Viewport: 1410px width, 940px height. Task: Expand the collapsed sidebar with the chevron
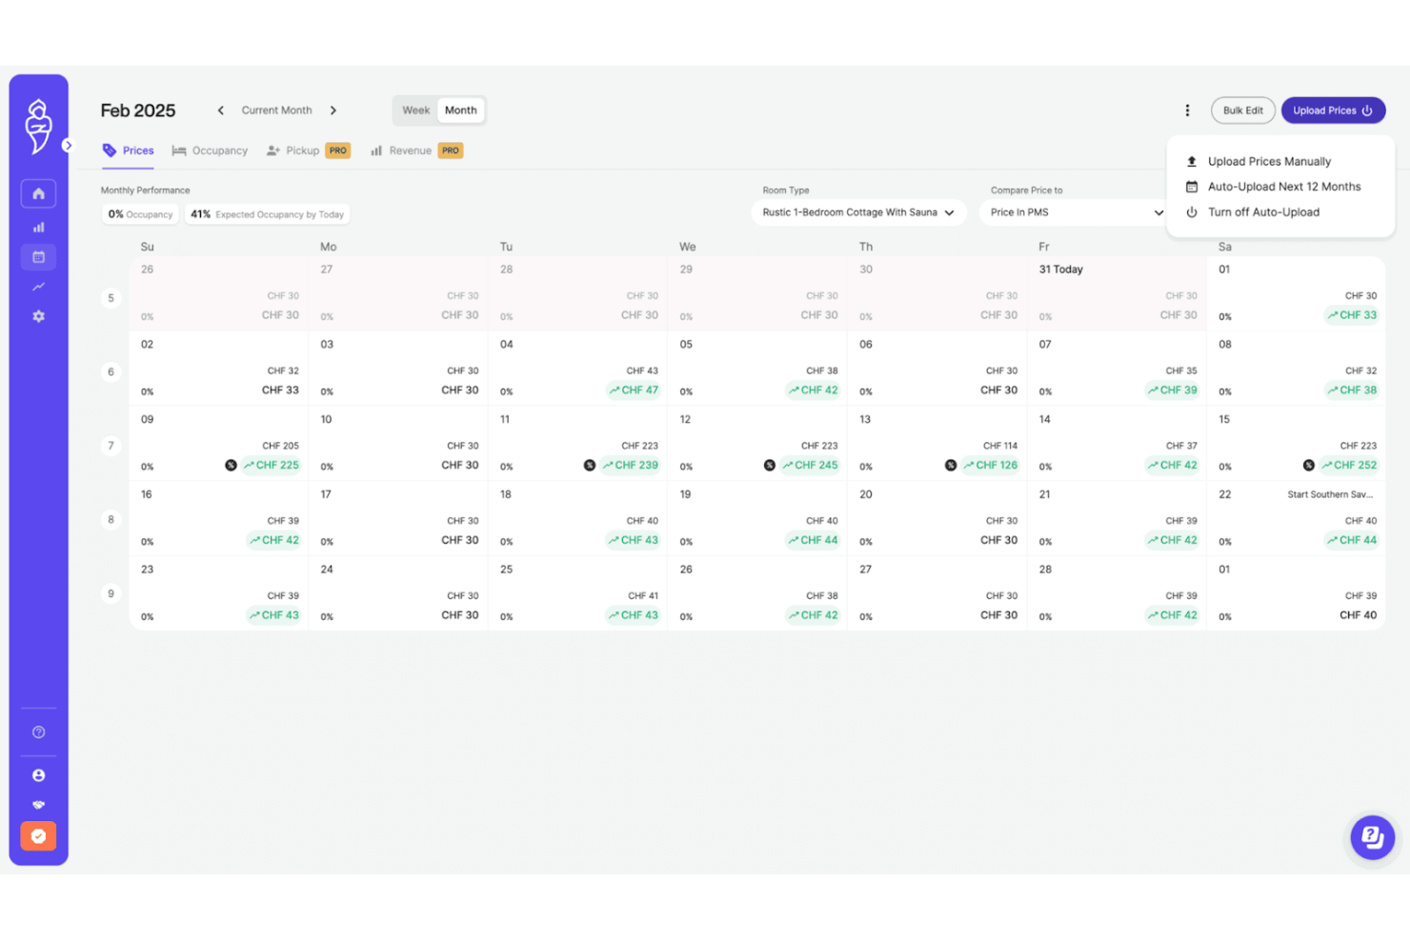click(x=68, y=145)
